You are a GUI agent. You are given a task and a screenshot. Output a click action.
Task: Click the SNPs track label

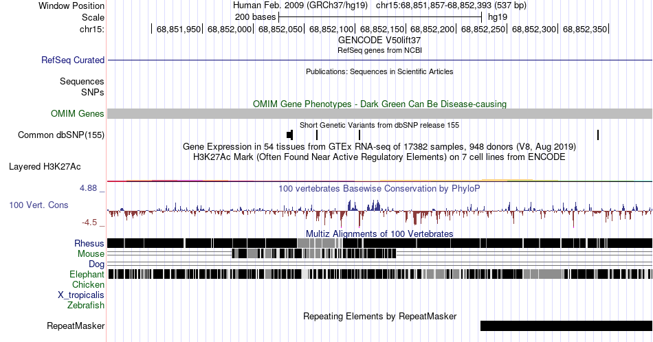pos(93,92)
